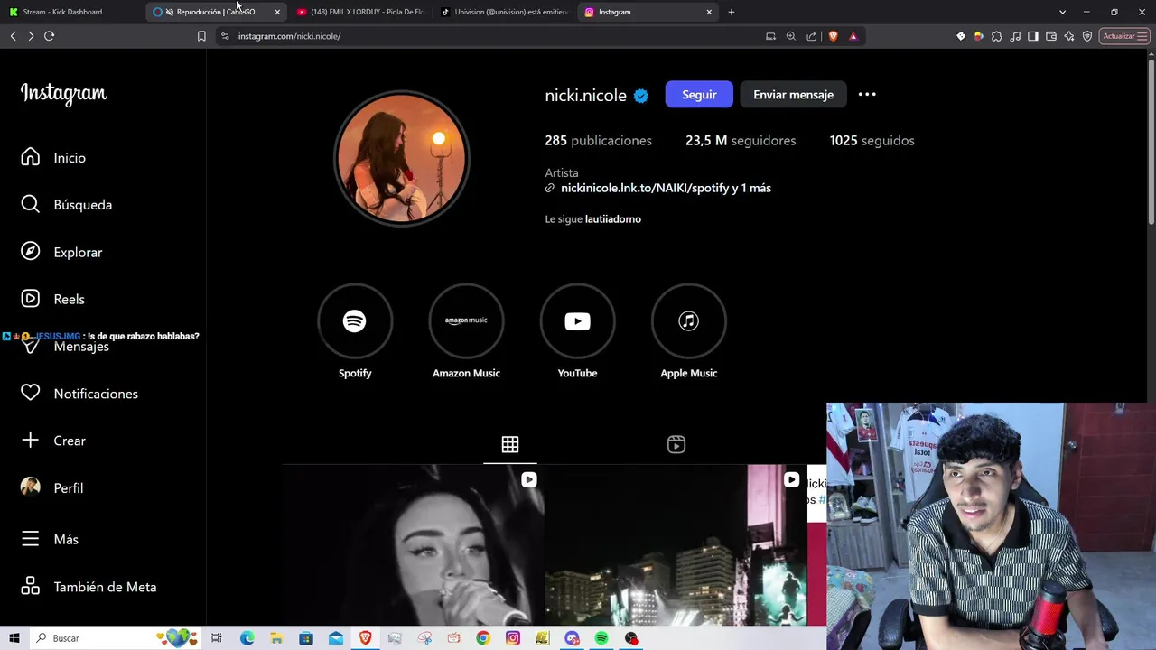The image size is (1156, 650).
Task: Open the Windows Start menu
Action: 14,638
